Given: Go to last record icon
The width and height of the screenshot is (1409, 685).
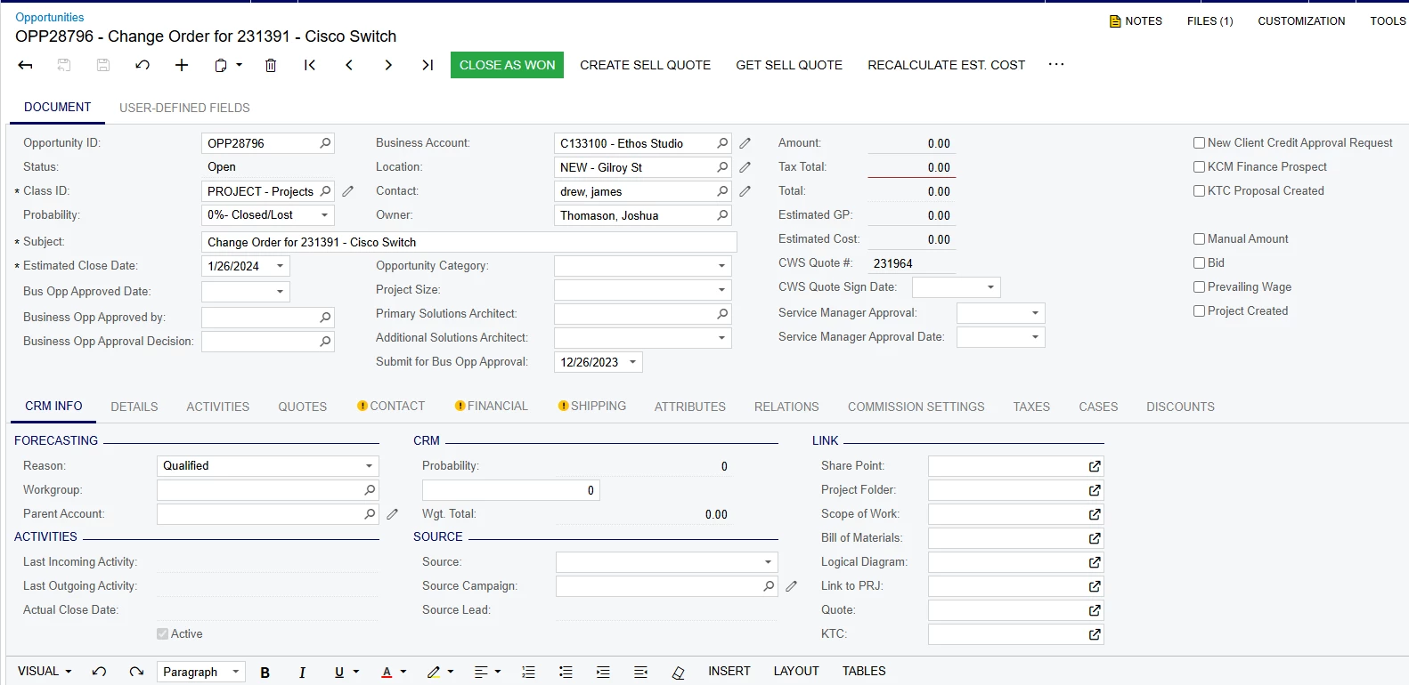Looking at the screenshot, I should [x=428, y=65].
